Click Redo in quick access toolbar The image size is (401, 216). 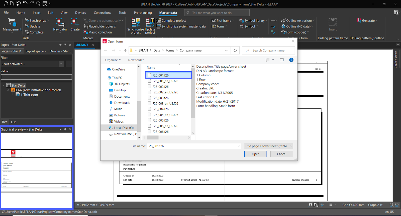click(x=32, y=4)
